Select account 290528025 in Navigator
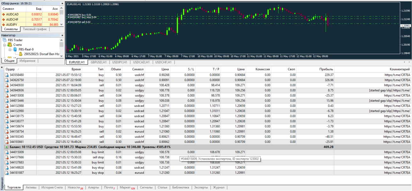412x191 pixels. (x=42, y=54)
